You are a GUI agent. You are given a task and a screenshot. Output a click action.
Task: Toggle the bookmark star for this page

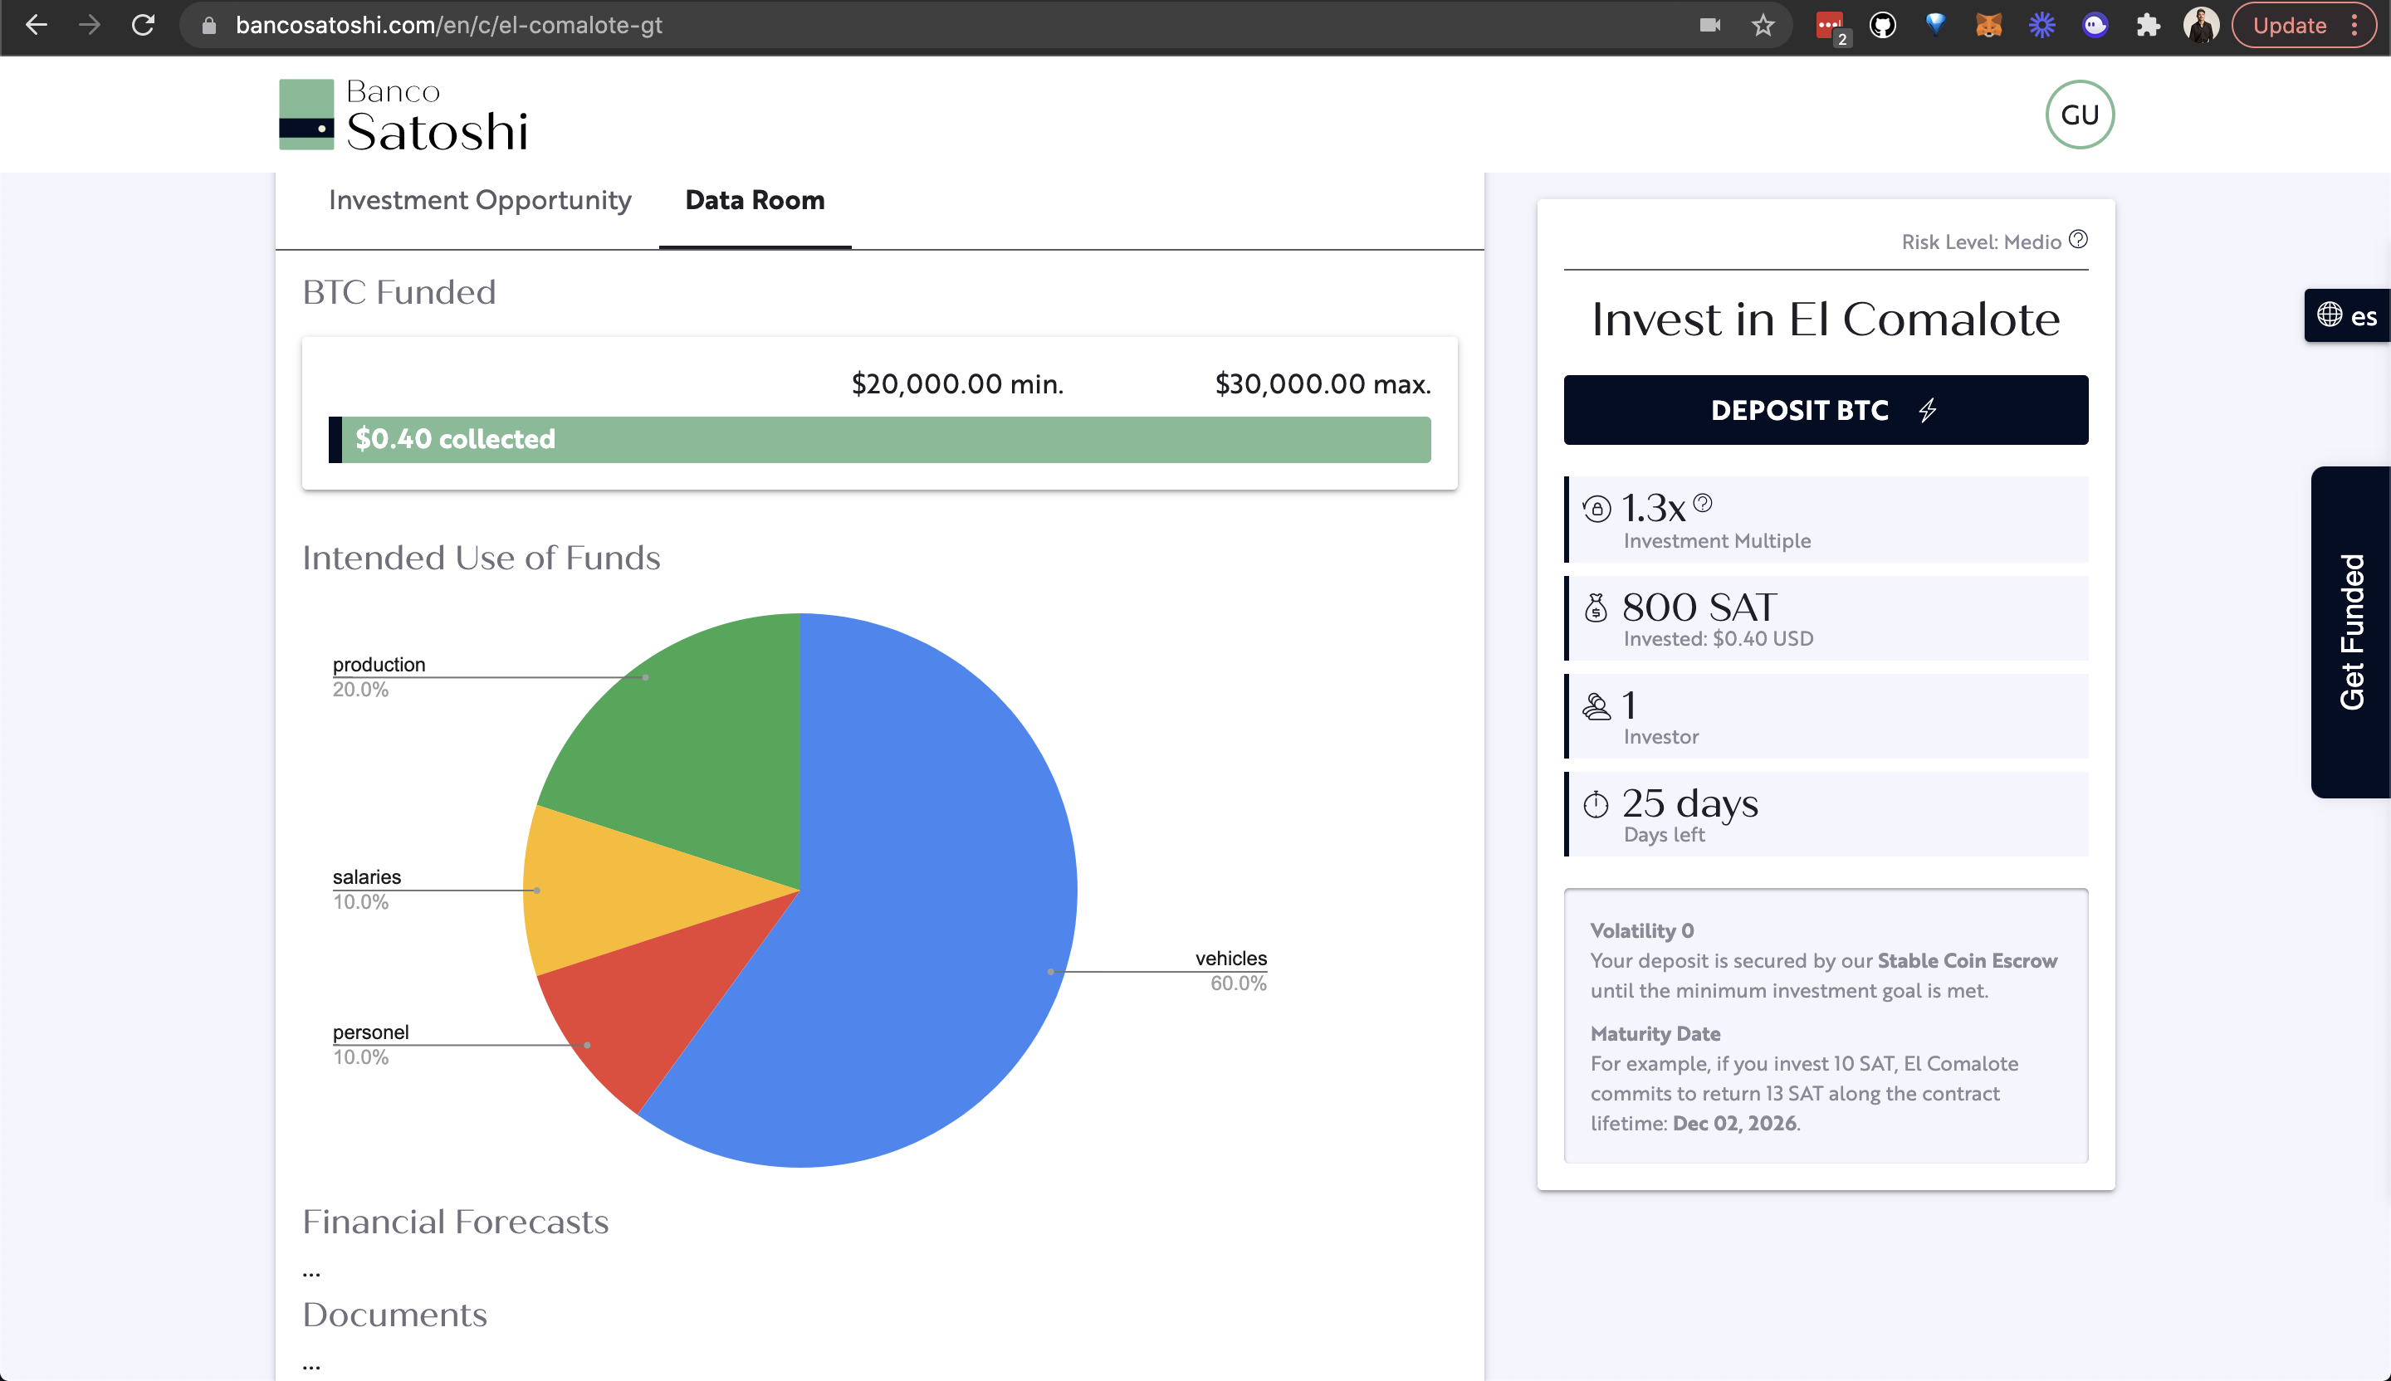click(1763, 26)
